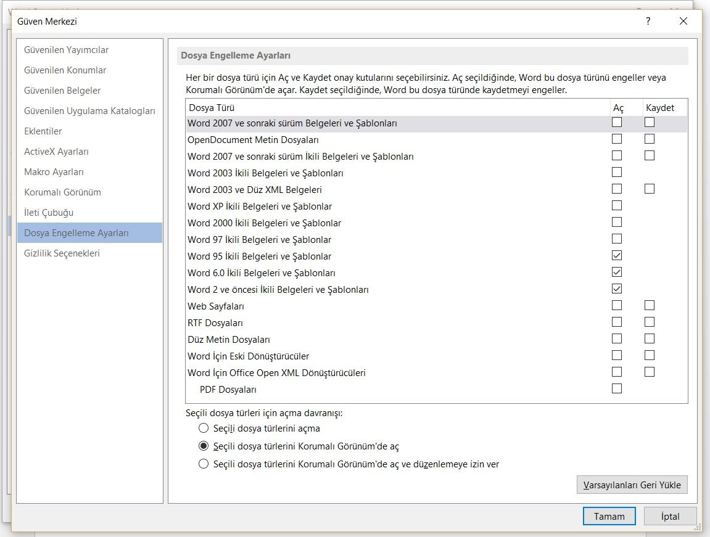Go to Korumalı Görünüm settings
The width and height of the screenshot is (710, 537).
click(x=62, y=192)
